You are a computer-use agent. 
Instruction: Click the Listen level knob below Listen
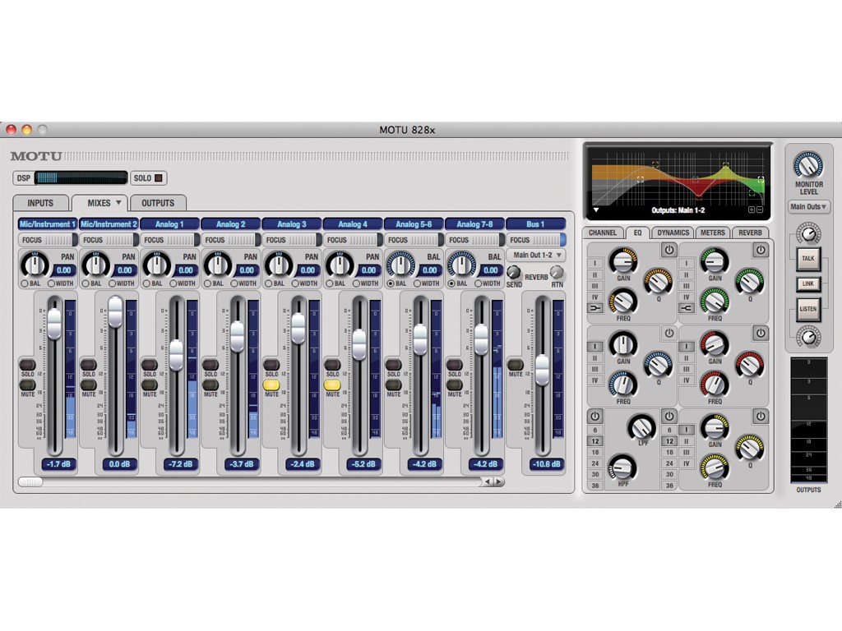(x=808, y=336)
